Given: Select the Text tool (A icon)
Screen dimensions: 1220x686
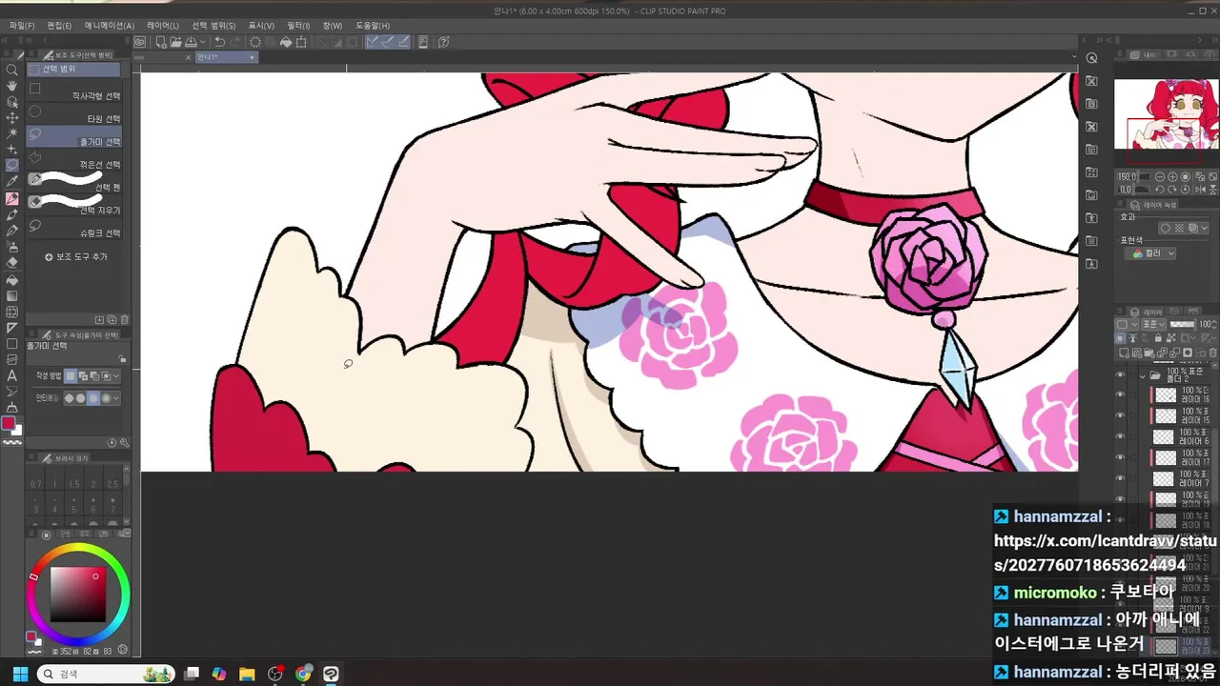Looking at the screenshot, I should click(x=11, y=375).
